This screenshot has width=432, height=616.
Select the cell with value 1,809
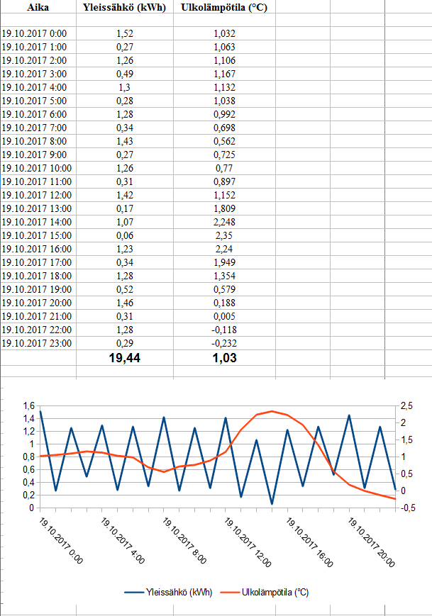pyautogui.click(x=224, y=208)
